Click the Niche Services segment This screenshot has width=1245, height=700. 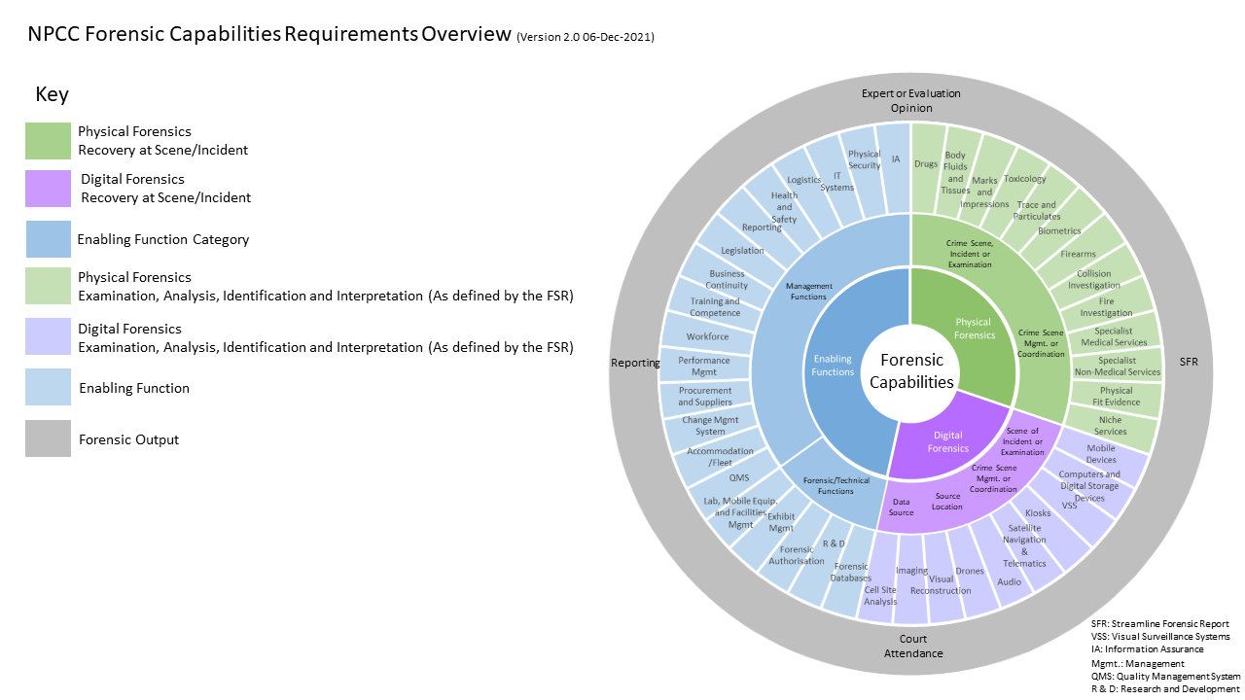click(1110, 425)
